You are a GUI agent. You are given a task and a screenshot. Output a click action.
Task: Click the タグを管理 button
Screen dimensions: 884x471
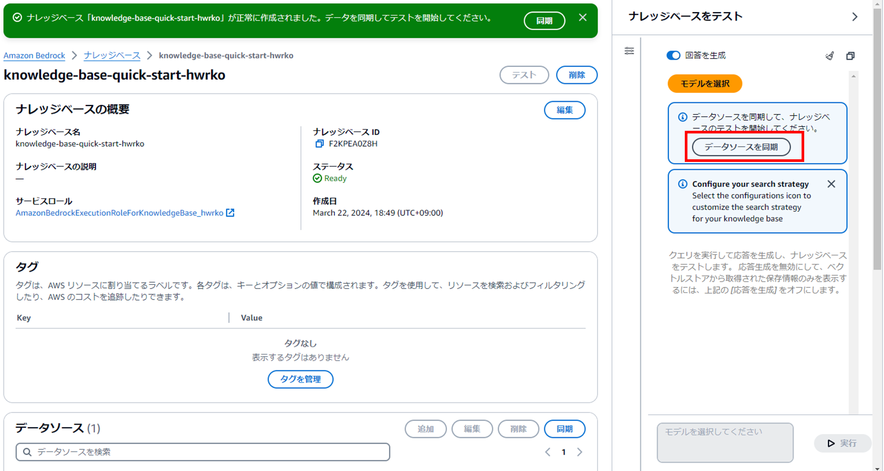301,379
